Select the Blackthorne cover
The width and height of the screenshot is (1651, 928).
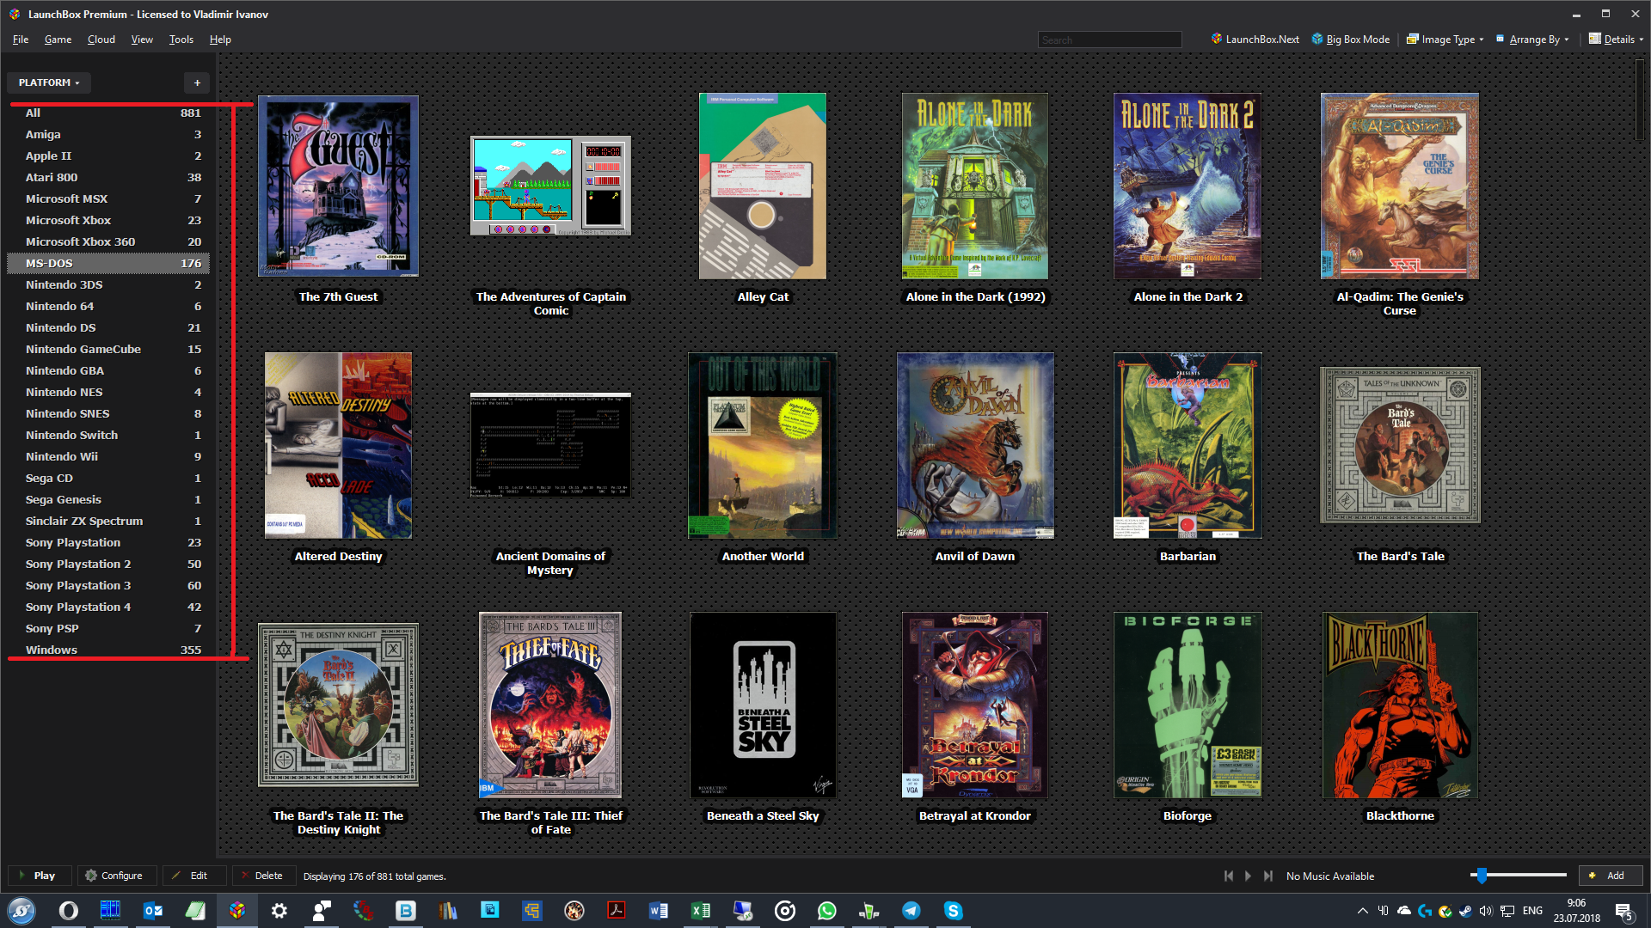tap(1400, 705)
